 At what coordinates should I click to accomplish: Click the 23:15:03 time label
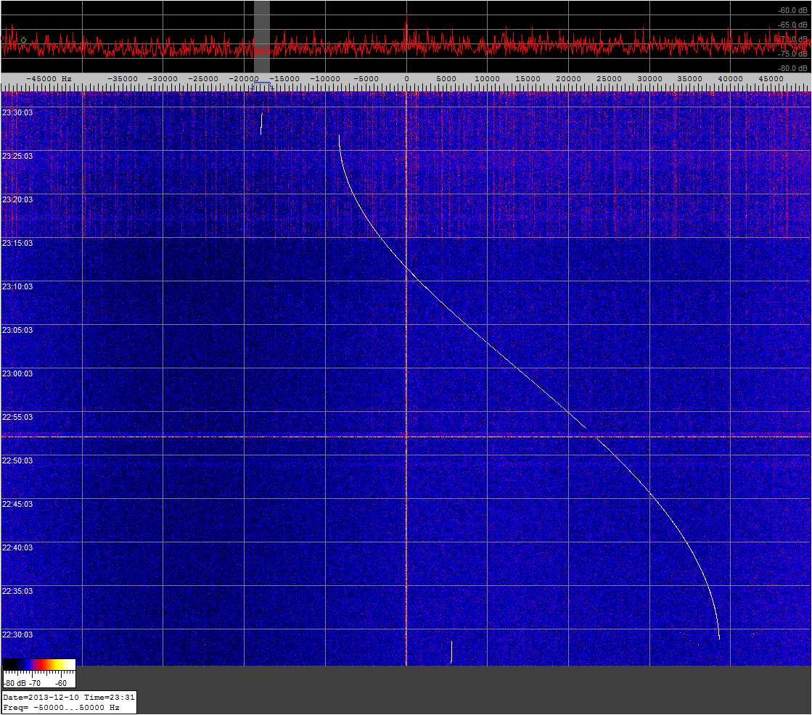coord(17,243)
